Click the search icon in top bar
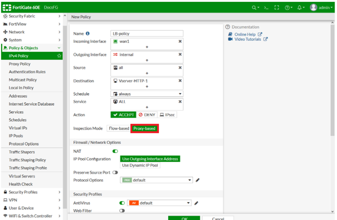The height and width of the screenshot is (220, 337). click(x=254, y=8)
